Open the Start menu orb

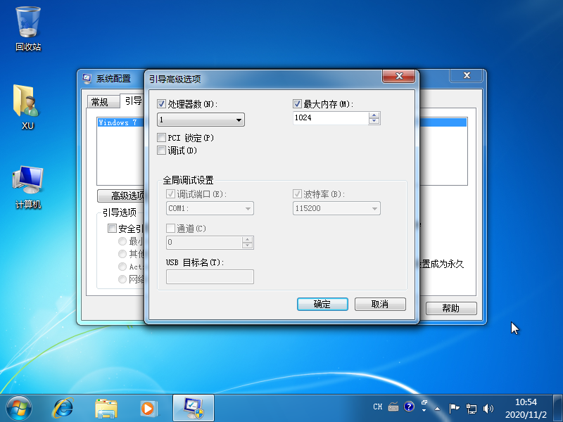coord(18,407)
